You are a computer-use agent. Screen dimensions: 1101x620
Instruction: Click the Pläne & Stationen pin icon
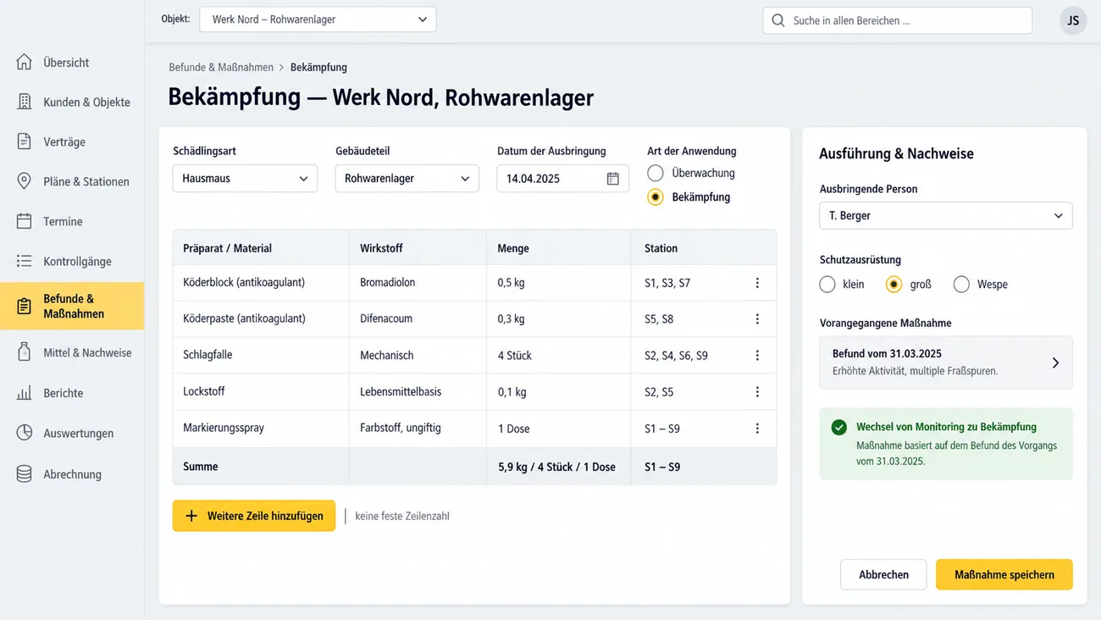coord(25,181)
